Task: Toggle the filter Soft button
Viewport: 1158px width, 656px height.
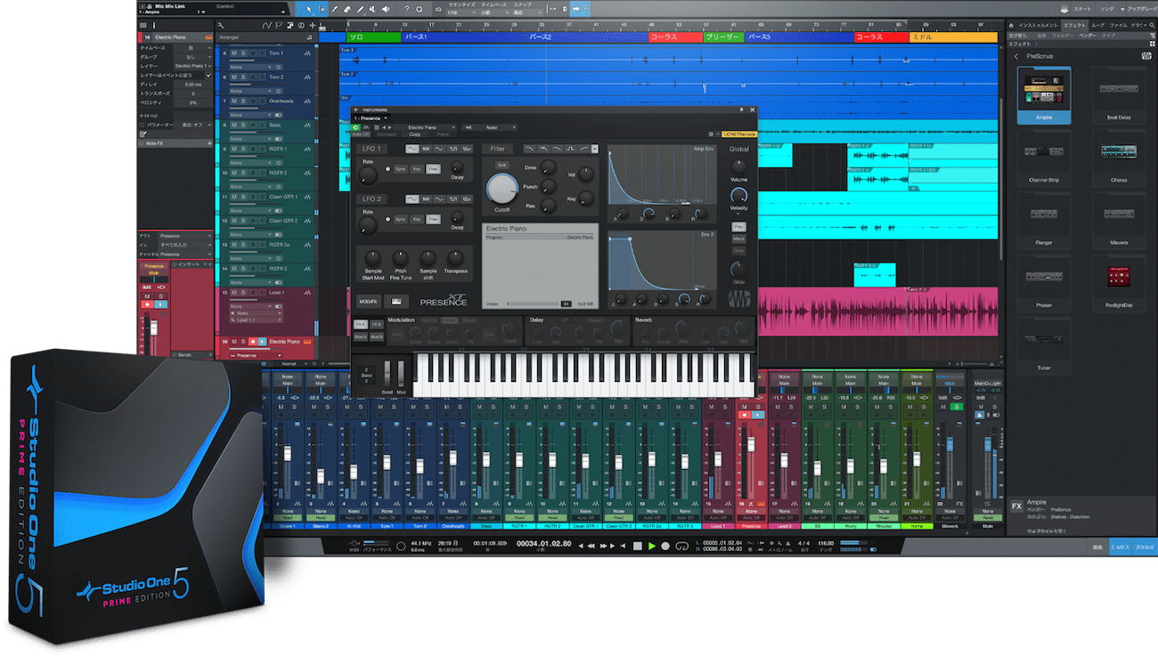Action: tap(502, 165)
